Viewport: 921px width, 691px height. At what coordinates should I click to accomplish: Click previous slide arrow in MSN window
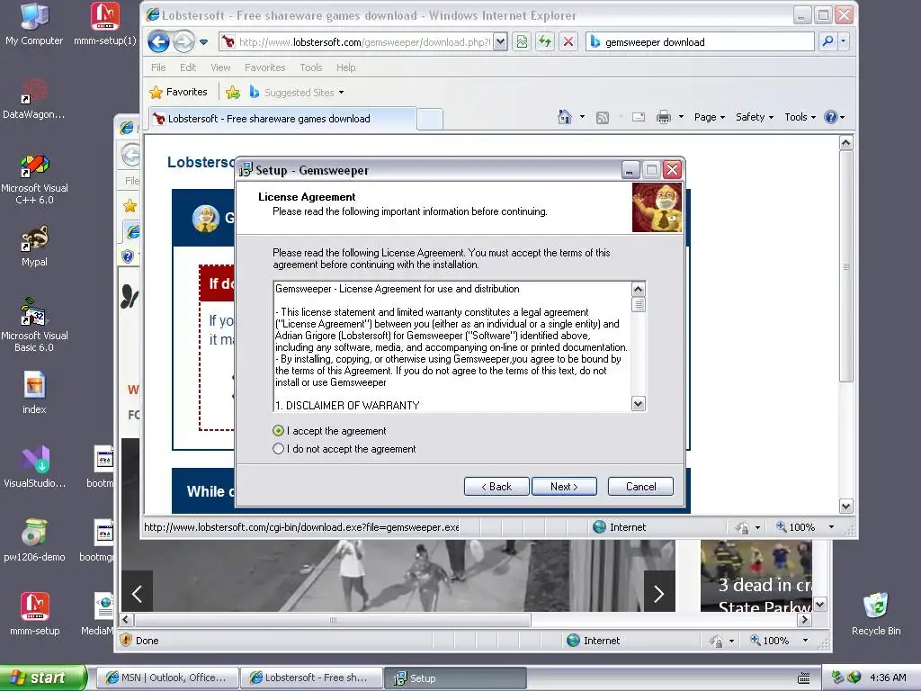137,594
